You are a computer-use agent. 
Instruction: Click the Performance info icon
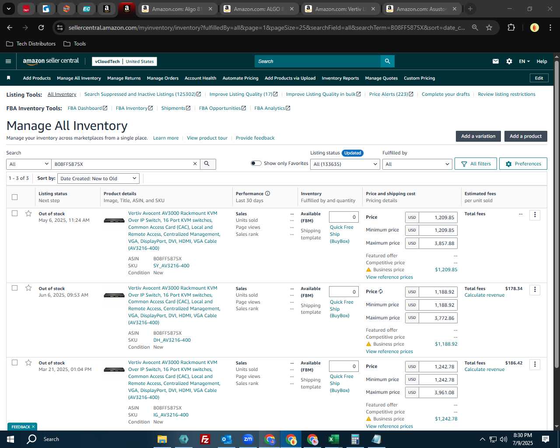pos(267,193)
